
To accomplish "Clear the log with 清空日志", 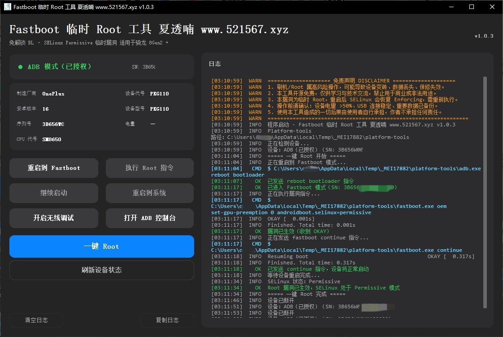I will click(36, 320).
